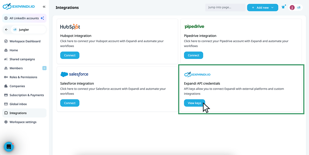Click the sparkle icon beside All LinkedIn accounts
The image size is (309, 155).
click(x=42, y=18)
